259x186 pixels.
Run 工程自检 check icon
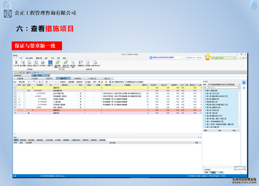(29, 63)
